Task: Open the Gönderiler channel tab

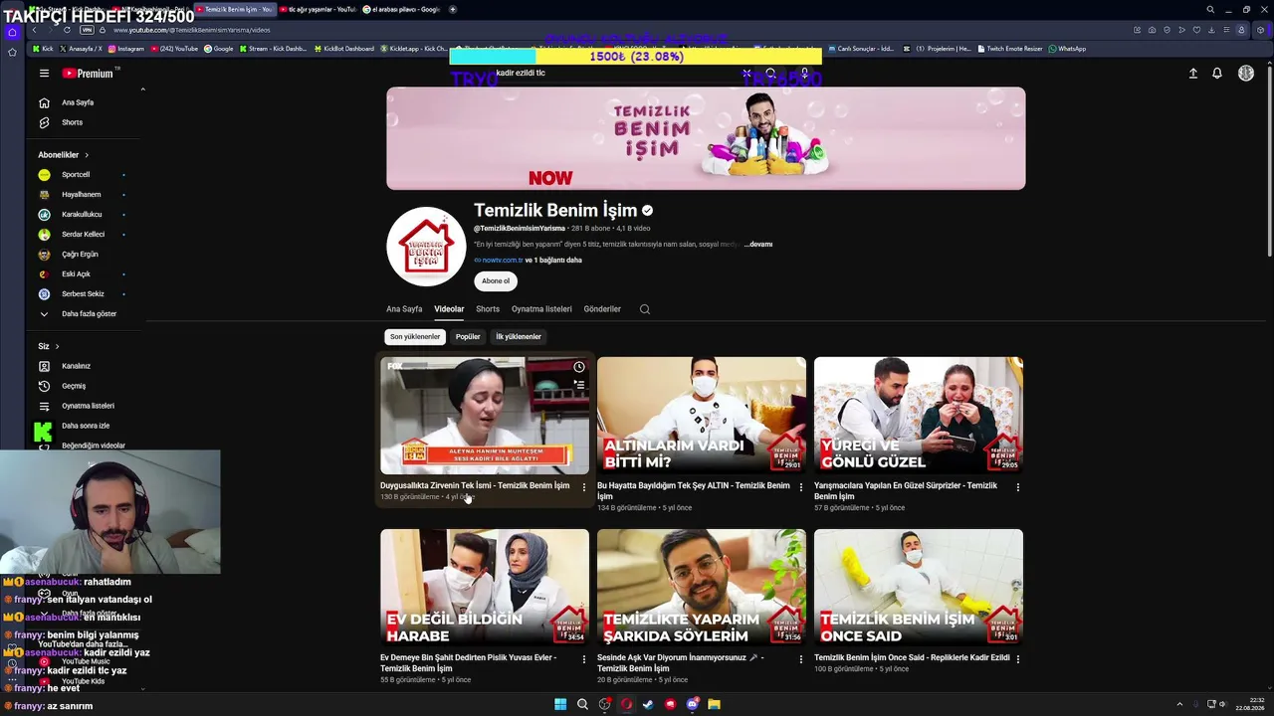Action: point(602,309)
